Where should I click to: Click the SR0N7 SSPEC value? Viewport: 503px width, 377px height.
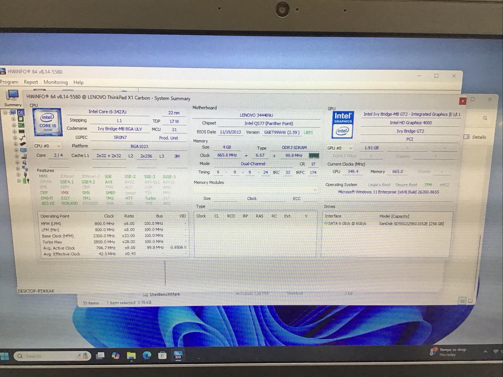120,137
